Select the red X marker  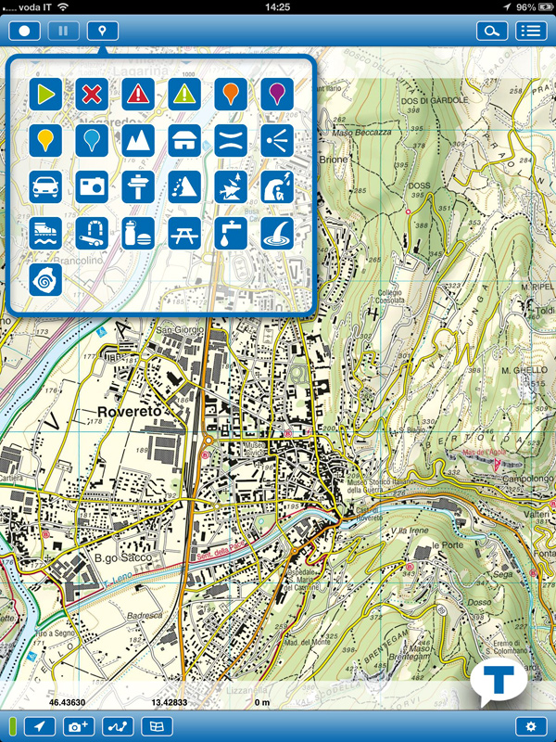pyautogui.click(x=92, y=95)
